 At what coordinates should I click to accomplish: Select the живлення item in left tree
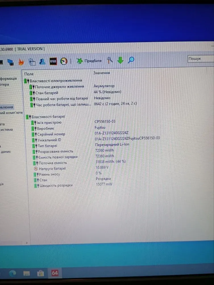7,107
